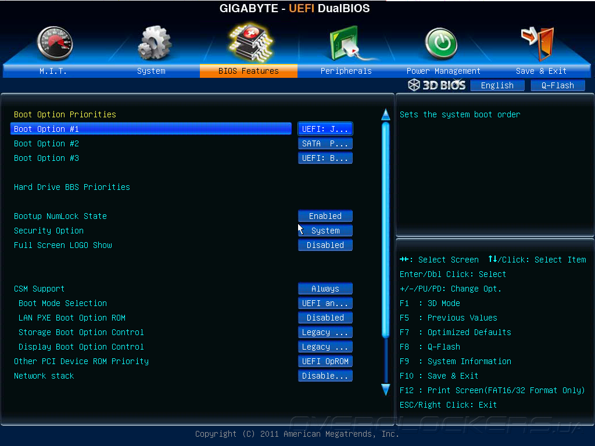
Task: Click the BIOS Features chip icon
Action: [250, 42]
